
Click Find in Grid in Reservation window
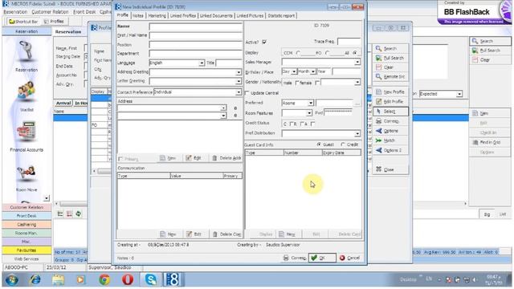coord(490,142)
